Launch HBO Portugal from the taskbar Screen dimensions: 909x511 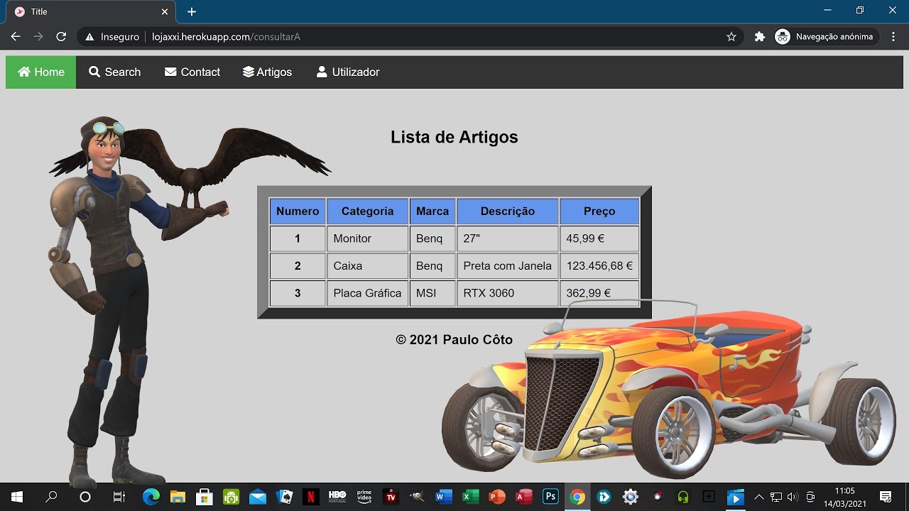coord(337,497)
